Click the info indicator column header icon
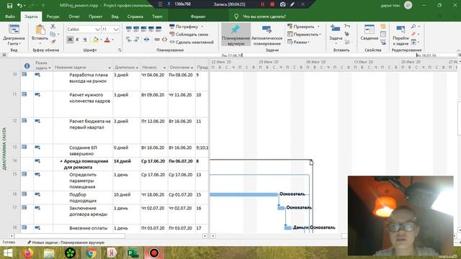Image resolution: width=461 pixels, height=259 pixels. pos(27,66)
